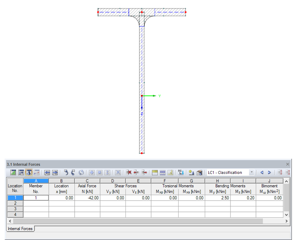Click the grayed X box icon

(x=118, y=172)
